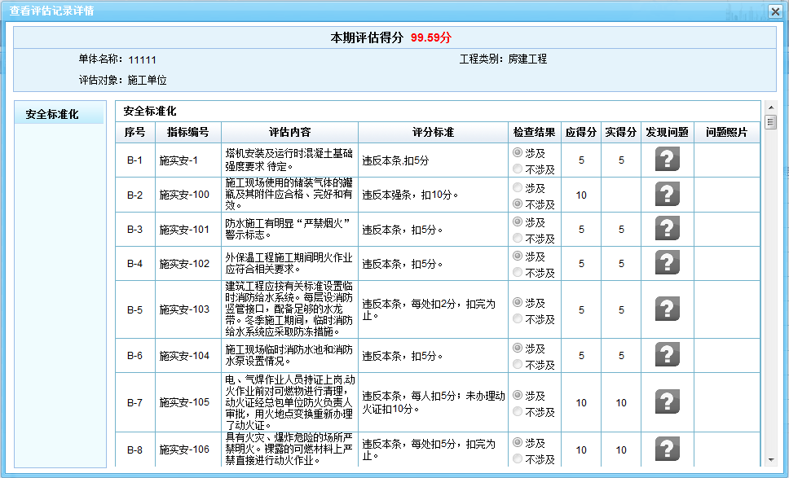789x478 pixels.
Task: Click the 施实安-103 indicator cell
Action: [184, 309]
